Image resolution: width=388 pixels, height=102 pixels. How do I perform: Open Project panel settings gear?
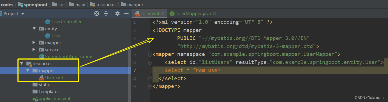[117, 13]
